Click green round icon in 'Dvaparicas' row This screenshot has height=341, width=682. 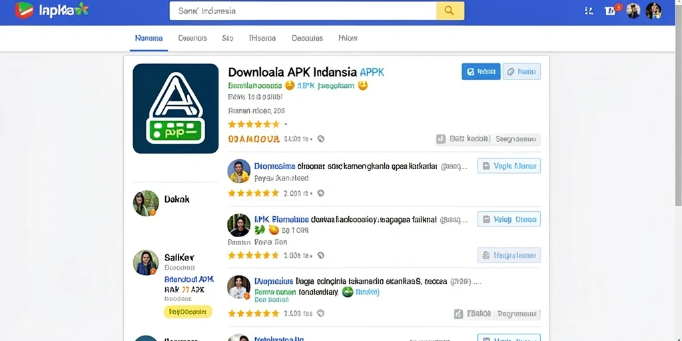point(348,292)
